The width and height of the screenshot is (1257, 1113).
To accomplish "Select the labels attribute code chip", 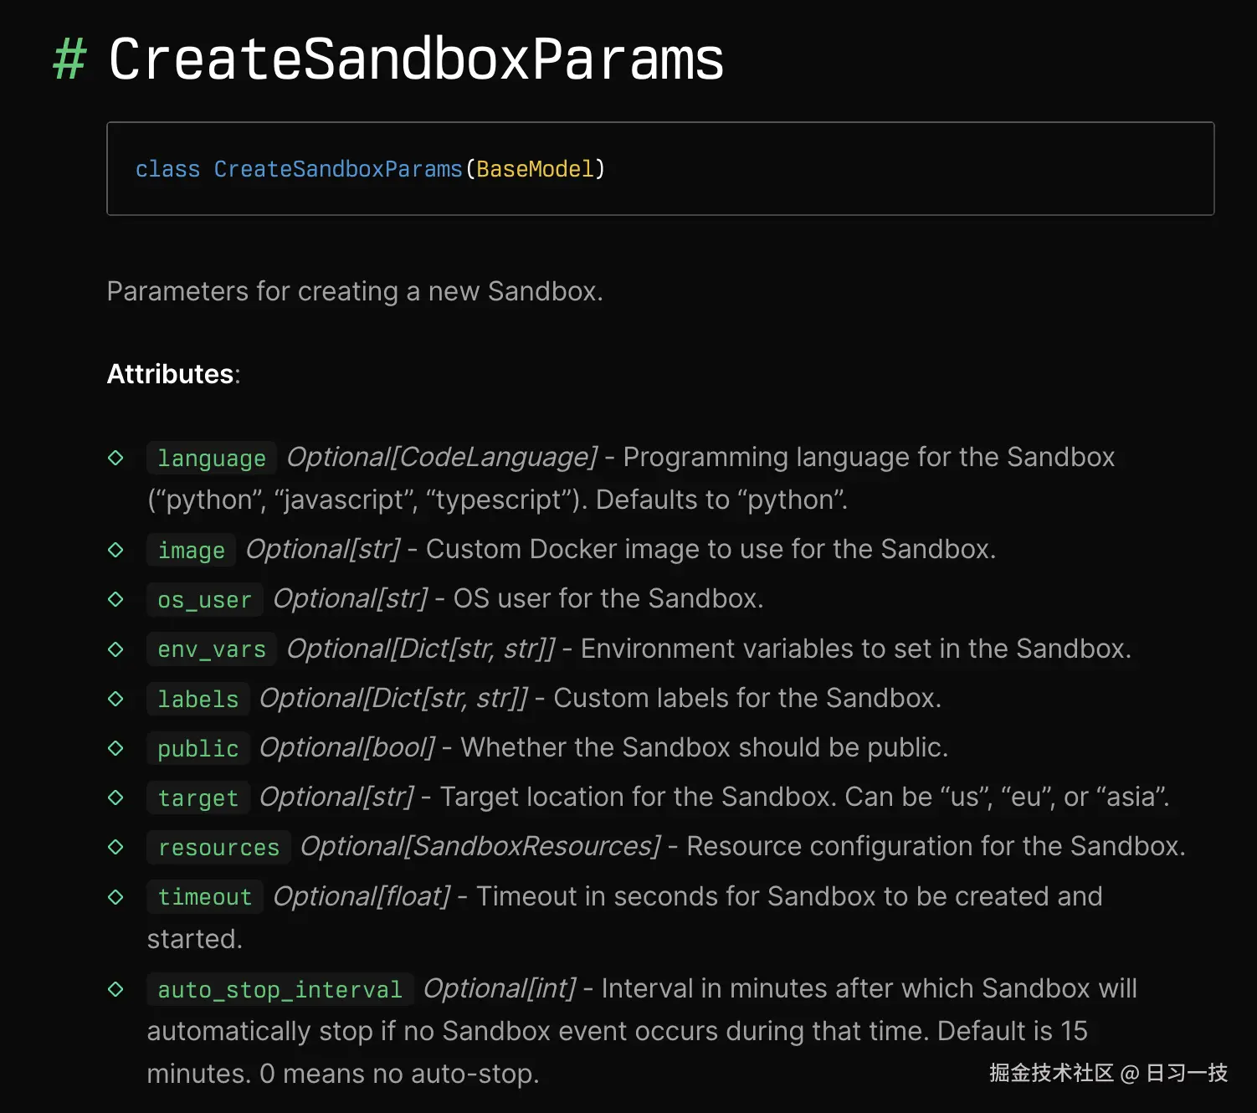I will click(198, 698).
